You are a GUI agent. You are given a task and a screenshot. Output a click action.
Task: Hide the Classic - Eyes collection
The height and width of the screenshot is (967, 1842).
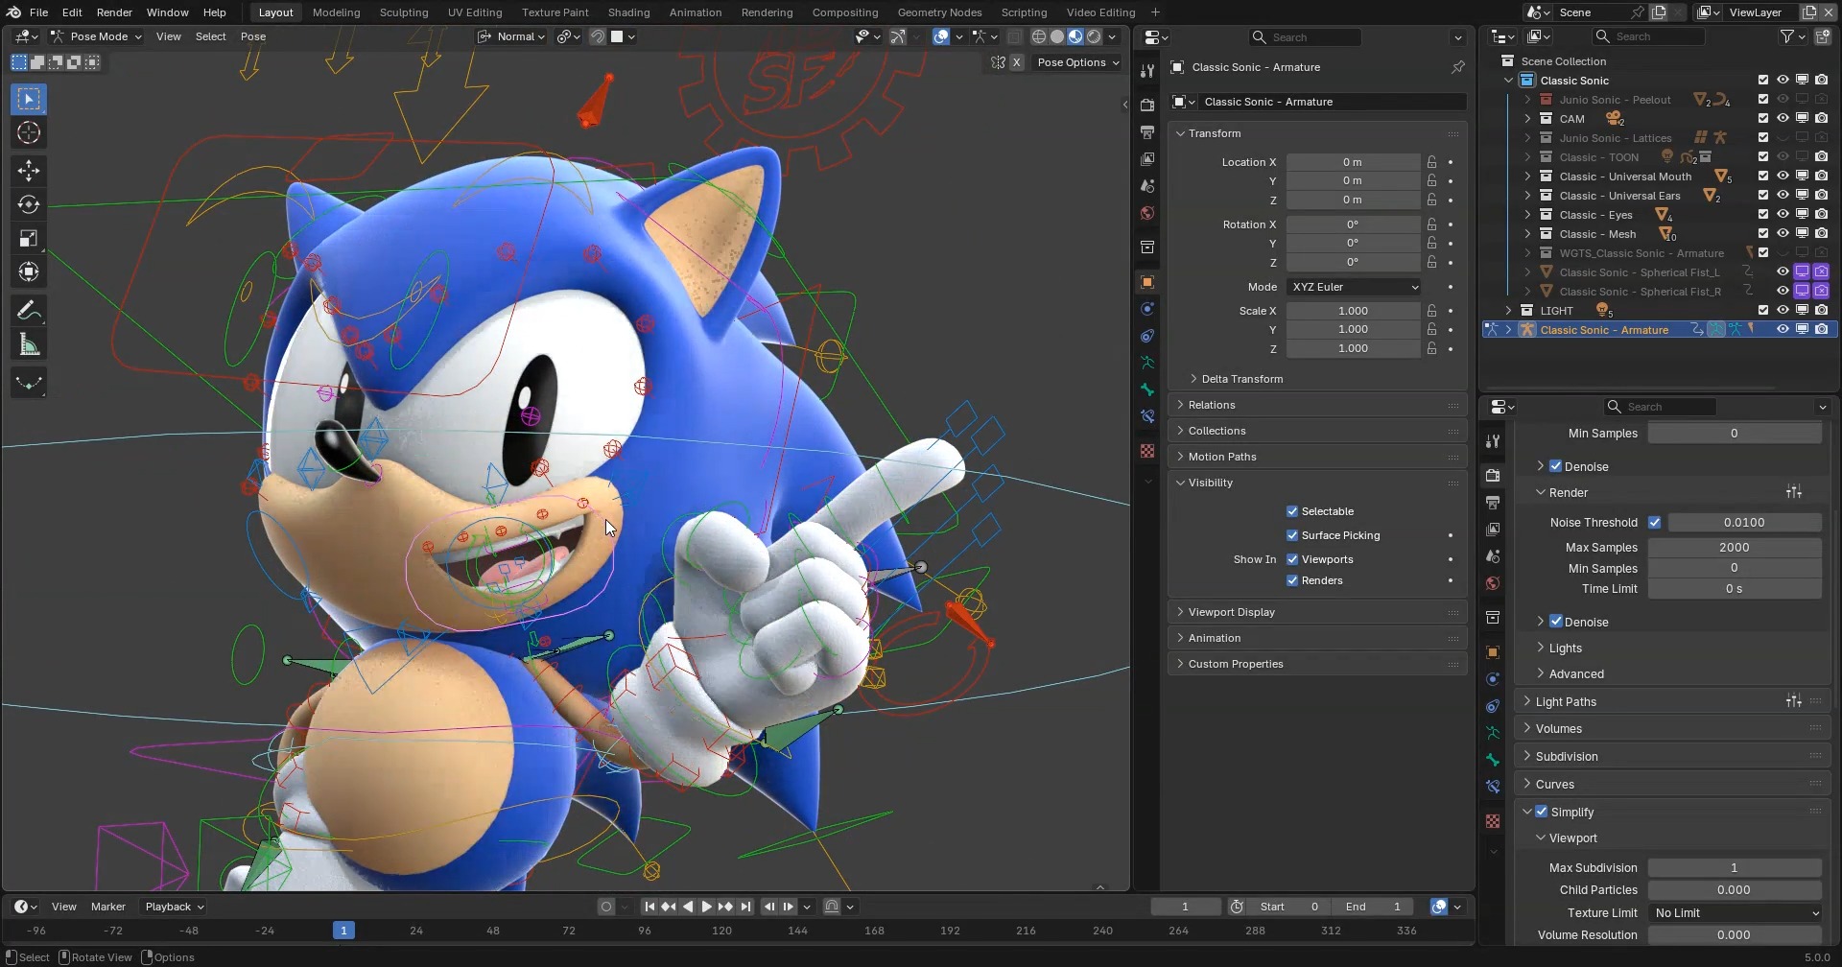[x=1783, y=215]
